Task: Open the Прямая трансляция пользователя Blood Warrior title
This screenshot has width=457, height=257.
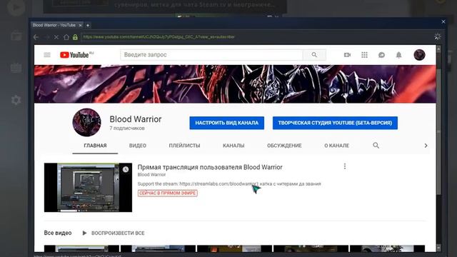Action: [210, 167]
